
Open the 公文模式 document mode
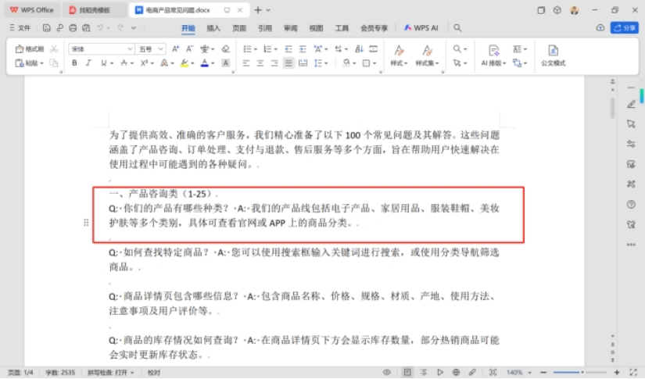point(553,55)
